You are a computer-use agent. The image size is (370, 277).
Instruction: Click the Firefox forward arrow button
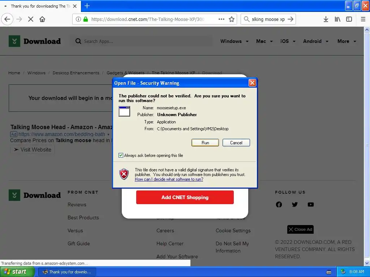[19, 19]
